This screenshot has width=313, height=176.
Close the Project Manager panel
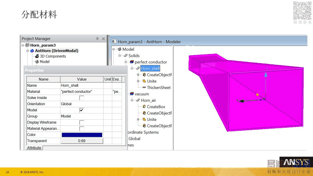click(x=103, y=39)
